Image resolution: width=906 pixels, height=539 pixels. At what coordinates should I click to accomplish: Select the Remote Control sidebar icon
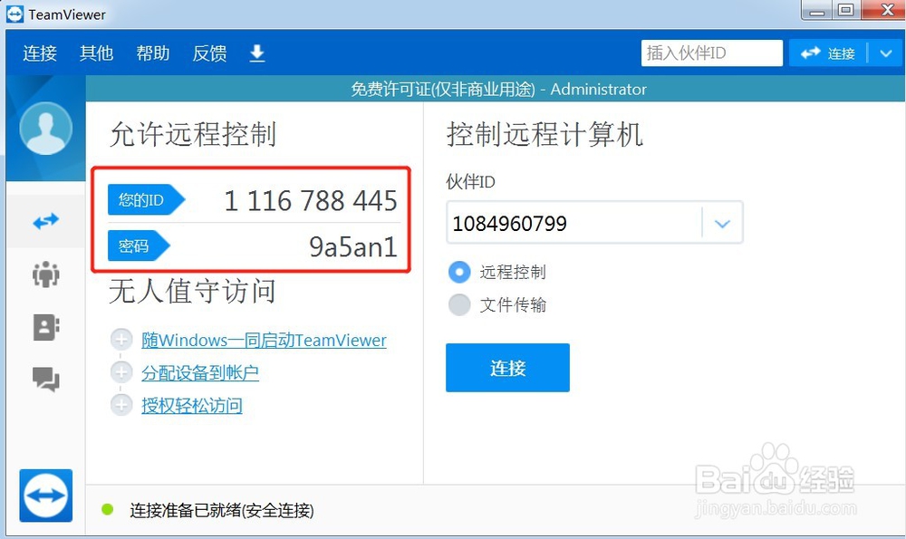(x=45, y=220)
